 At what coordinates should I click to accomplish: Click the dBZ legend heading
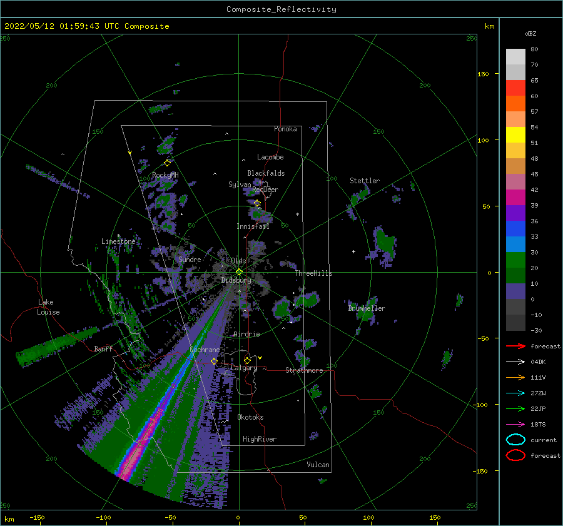[x=530, y=33]
